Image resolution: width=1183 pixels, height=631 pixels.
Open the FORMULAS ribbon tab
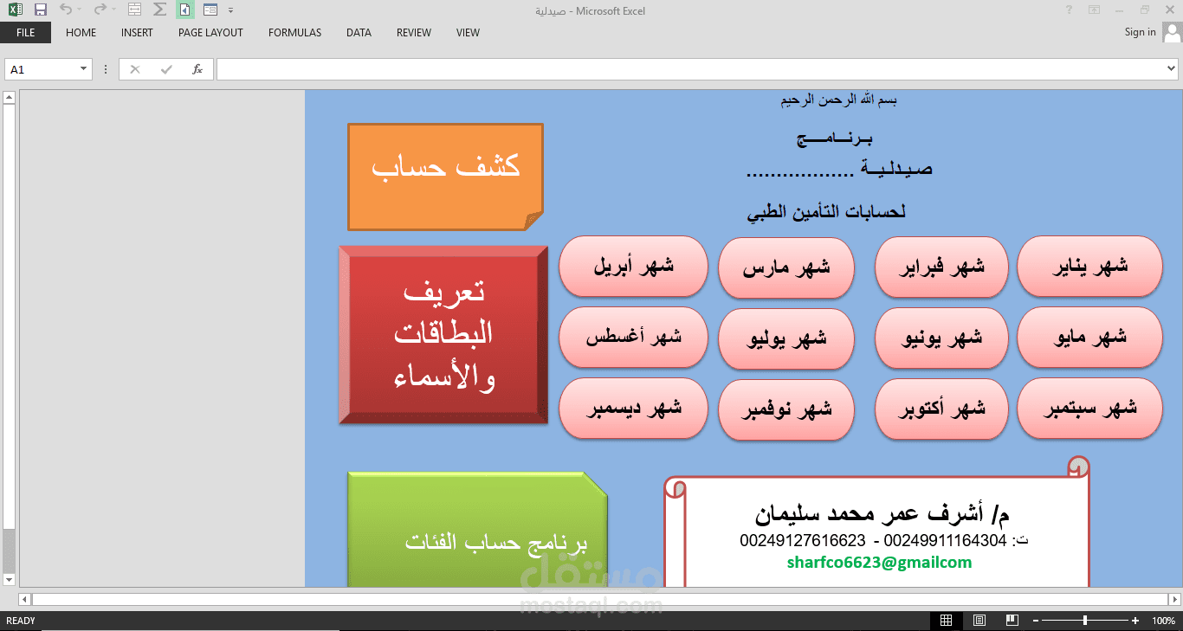pyautogui.click(x=294, y=33)
